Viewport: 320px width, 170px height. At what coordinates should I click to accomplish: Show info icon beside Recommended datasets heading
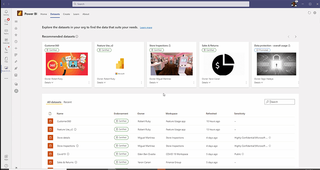click(x=77, y=37)
